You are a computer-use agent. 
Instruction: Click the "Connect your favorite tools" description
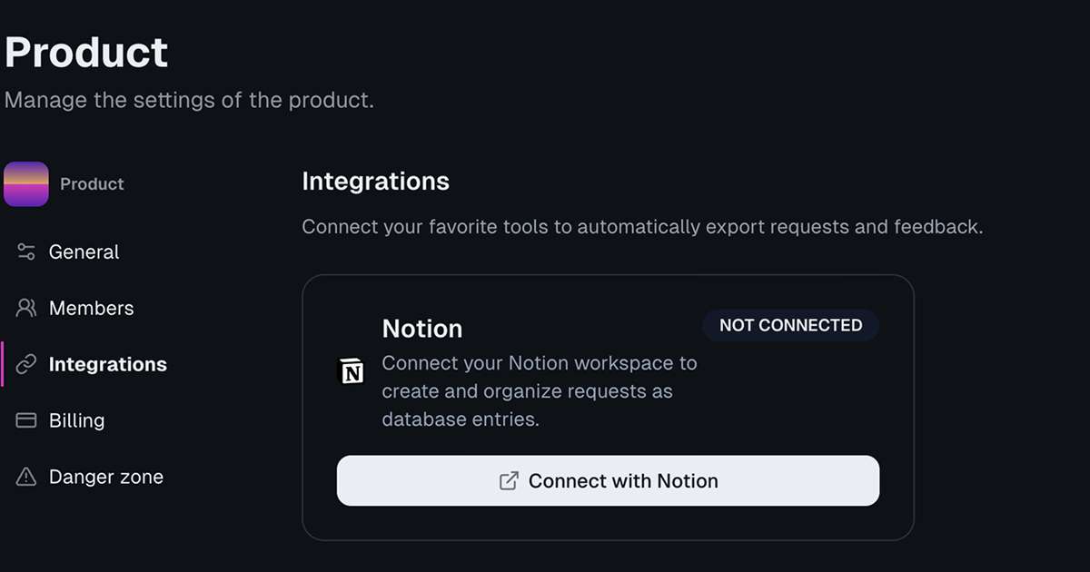(x=642, y=226)
